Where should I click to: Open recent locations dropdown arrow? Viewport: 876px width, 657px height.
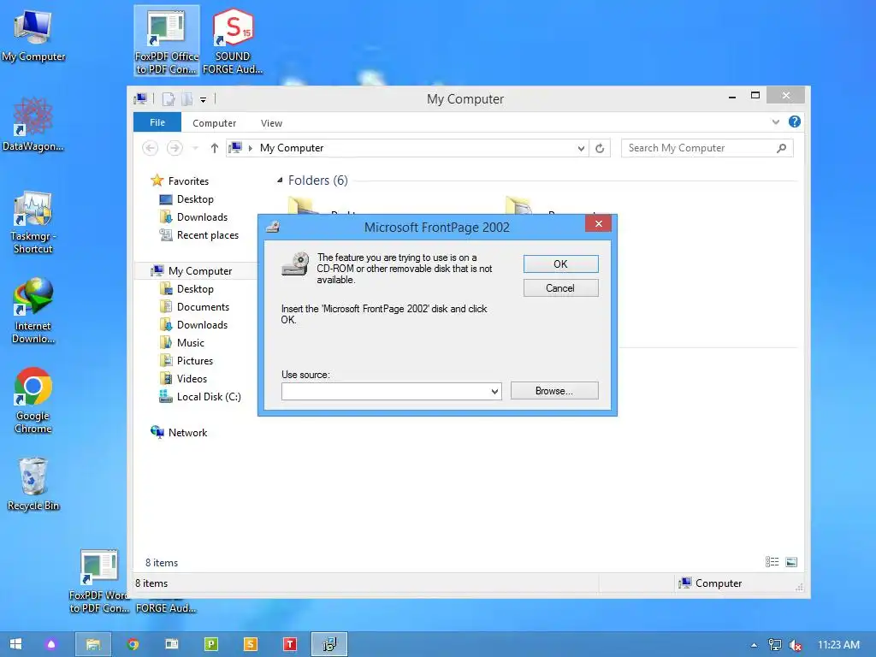195,148
